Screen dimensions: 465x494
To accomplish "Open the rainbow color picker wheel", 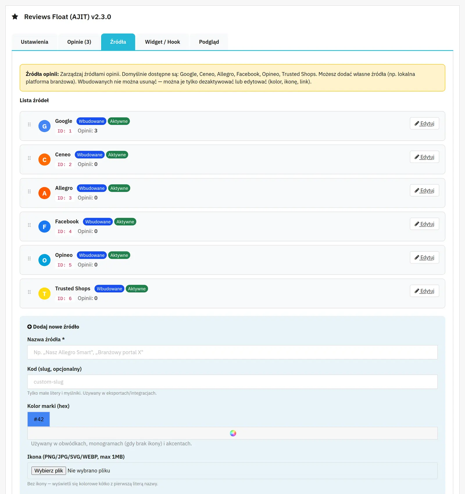I will 233,433.
